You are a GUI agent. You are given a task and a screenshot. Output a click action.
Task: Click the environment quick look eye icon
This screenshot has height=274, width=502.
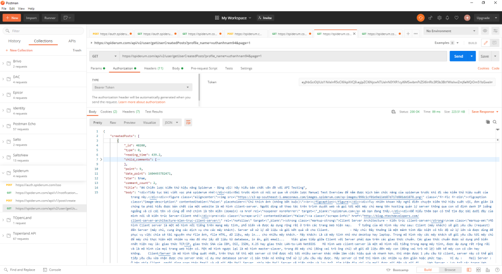[485, 31]
